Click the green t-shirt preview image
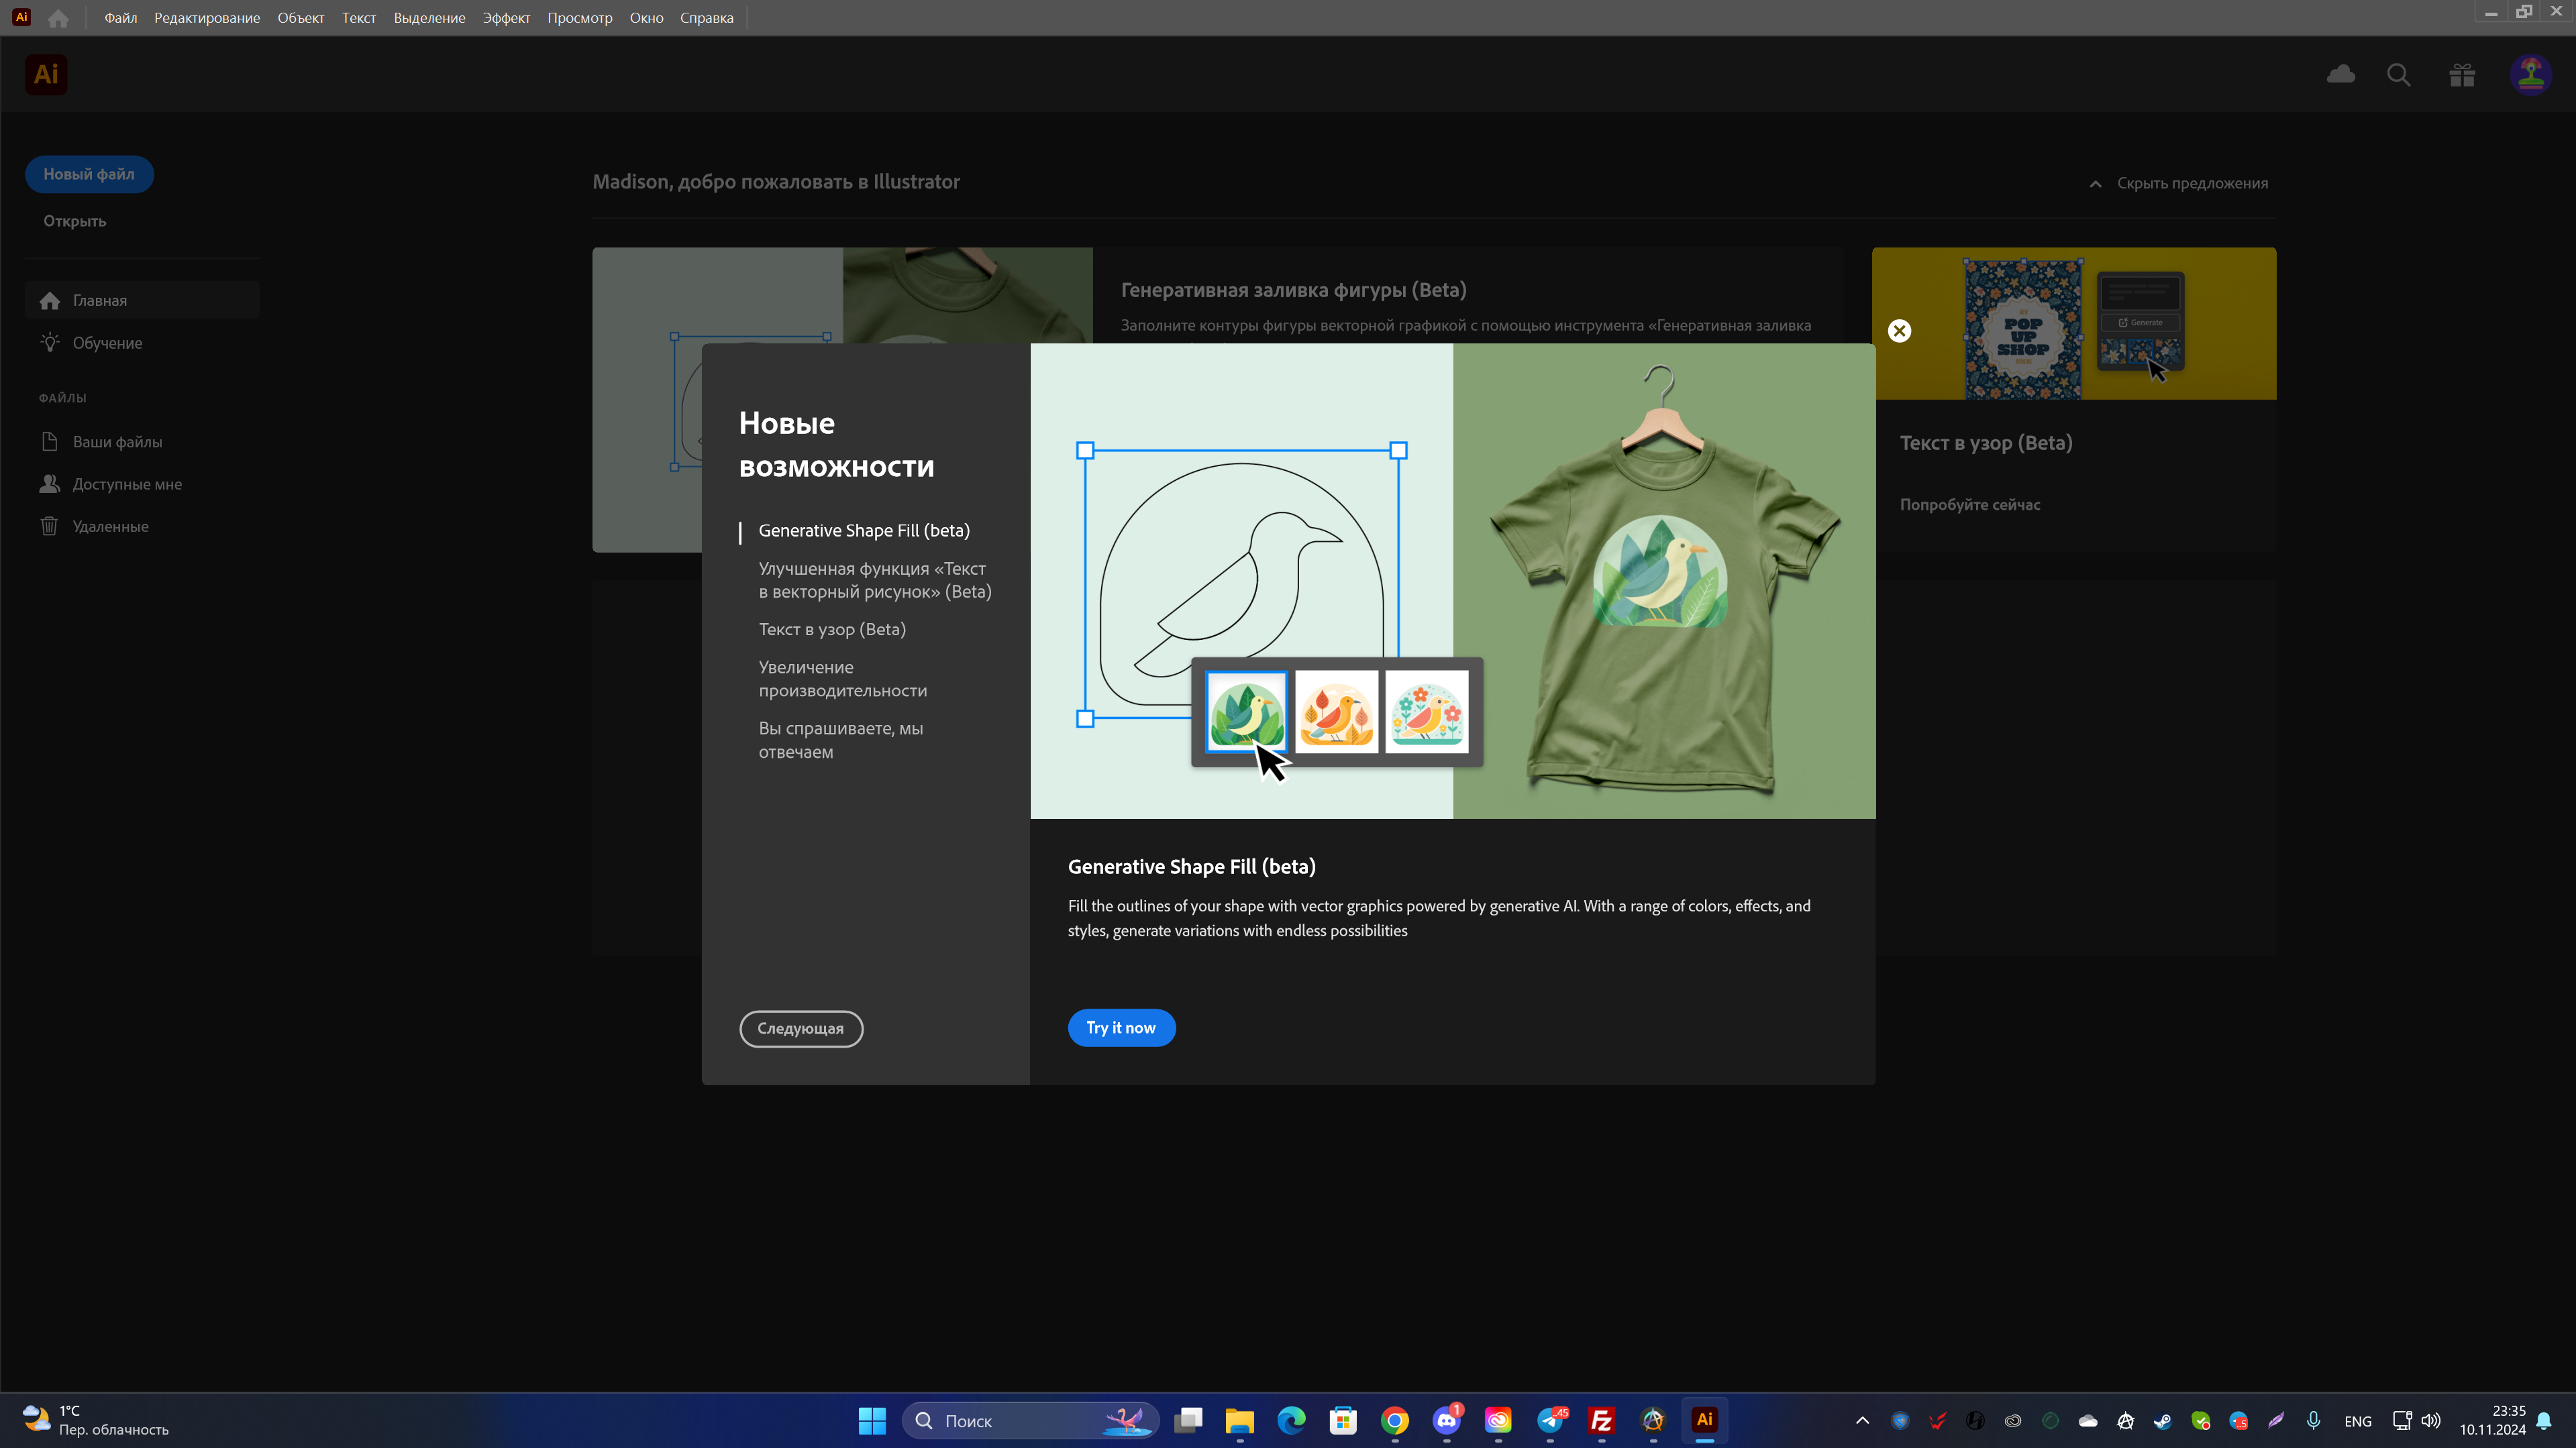Screen dimensions: 2576x1448 click(x=1664, y=581)
